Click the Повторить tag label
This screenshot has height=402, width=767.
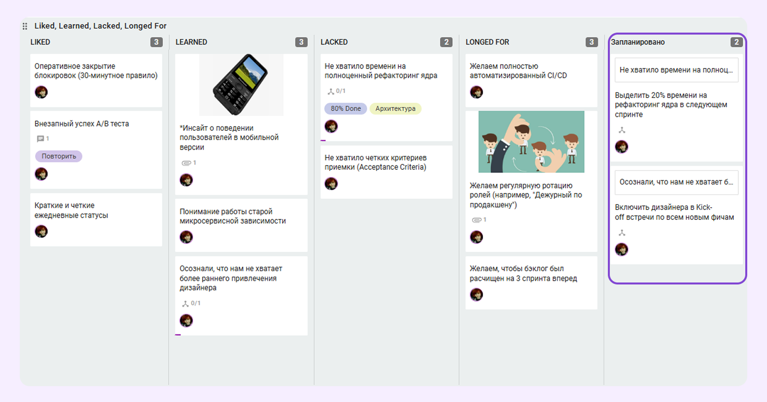point(59,156)
